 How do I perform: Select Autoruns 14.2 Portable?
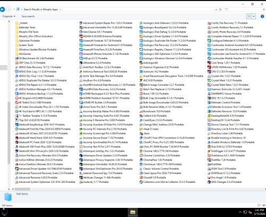coord(154,71)
